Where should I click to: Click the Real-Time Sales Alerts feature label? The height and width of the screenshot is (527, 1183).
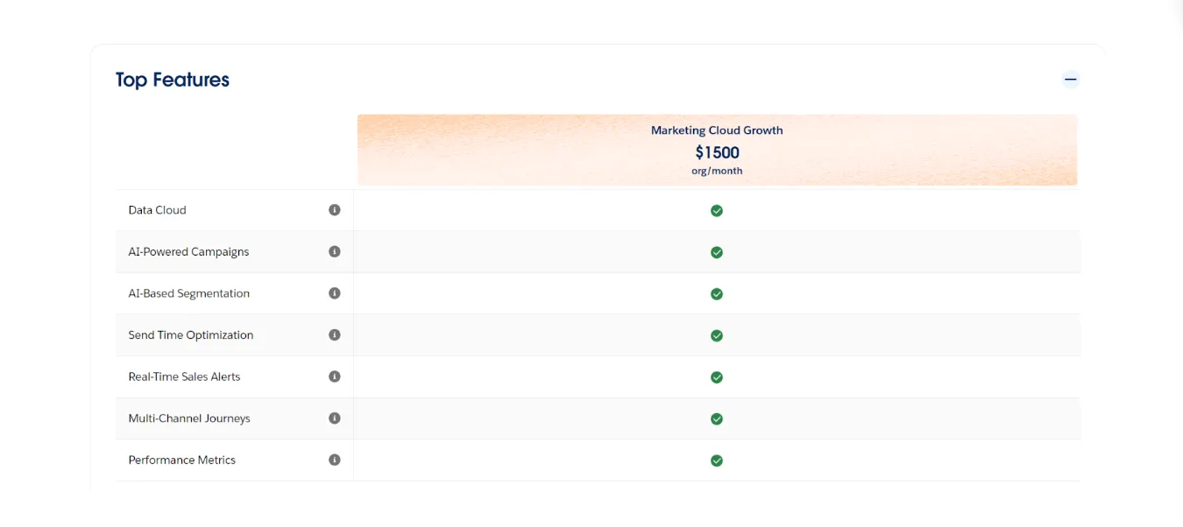click(x=184, y=376)
